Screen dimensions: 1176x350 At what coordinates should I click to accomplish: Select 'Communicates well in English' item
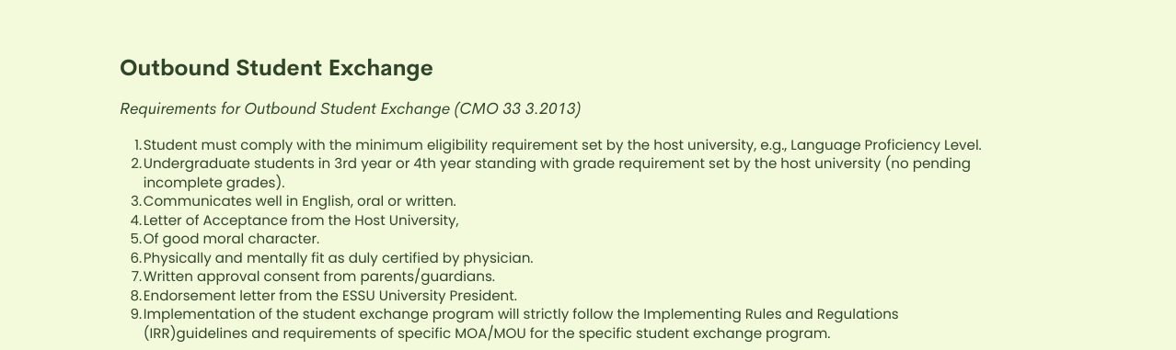300,201
